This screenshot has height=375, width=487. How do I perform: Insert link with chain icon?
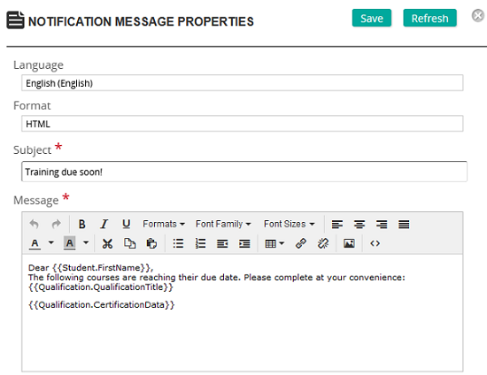point(301,243)
